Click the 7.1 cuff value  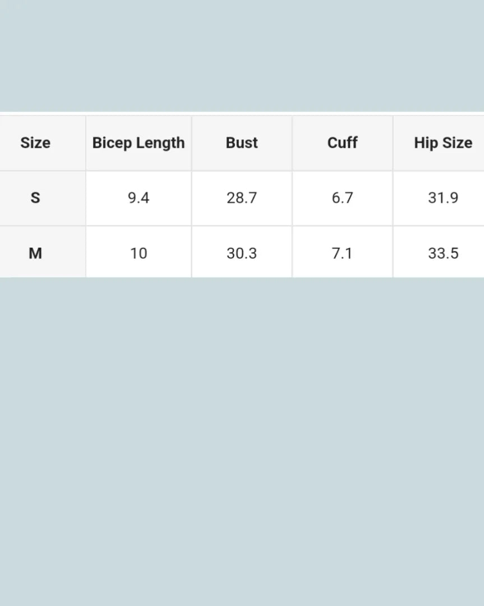(x=342, y=253)
